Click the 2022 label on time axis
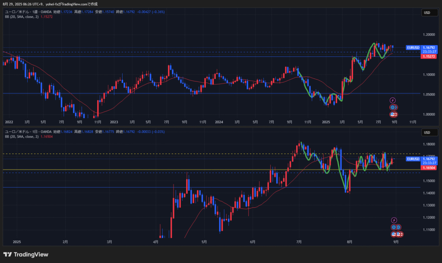Image resolution: width=442 pixels, height=263 pixels. point(9,122)
